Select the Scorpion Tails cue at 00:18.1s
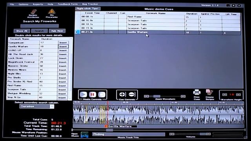The height and width of the screenshot is (141, 251). click(158, 24)
